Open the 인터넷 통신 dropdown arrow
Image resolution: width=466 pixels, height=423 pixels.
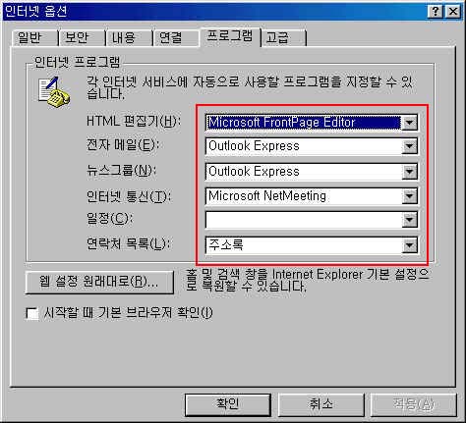click(x=409, y=196)
